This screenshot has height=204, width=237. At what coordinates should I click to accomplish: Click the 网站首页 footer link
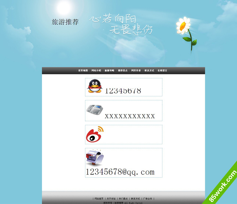pyautogui.click(x=99, y=199)
